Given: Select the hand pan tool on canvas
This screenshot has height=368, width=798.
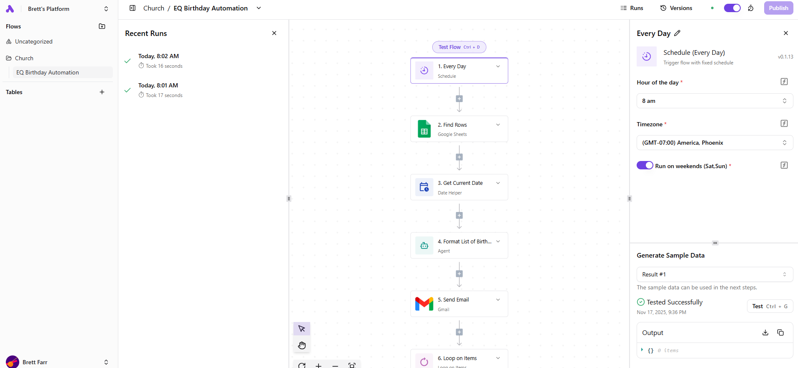Looking at the screenshot, I should (x=302, y=345).
